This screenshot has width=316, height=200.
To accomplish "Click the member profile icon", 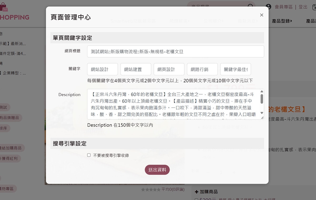I will click(x=268, y=7).
